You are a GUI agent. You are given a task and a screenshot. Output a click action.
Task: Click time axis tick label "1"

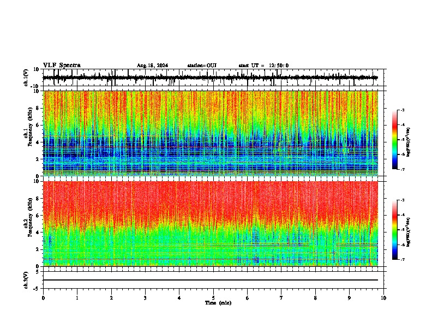click(x=77, y=298)
